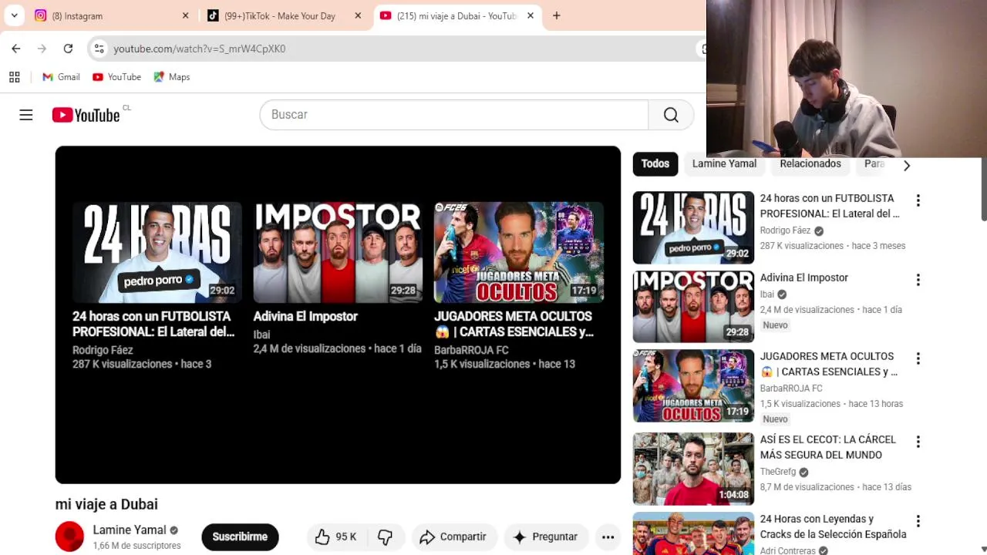
Task: Open sidebar thumbnail for CECOT video
Action: 693,469
